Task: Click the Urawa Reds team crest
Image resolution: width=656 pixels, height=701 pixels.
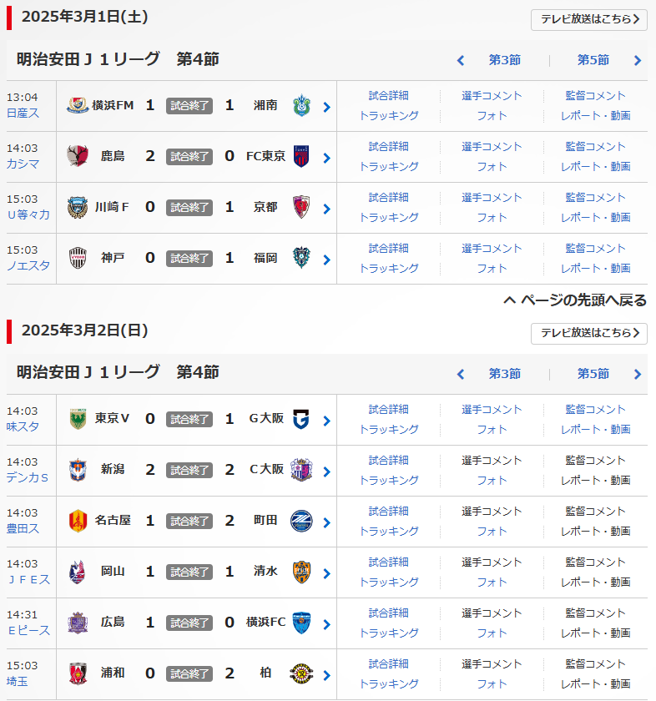Action: pos(78,673)
